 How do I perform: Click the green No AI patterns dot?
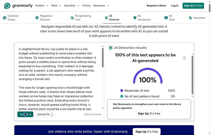click(x=122, y=96)
